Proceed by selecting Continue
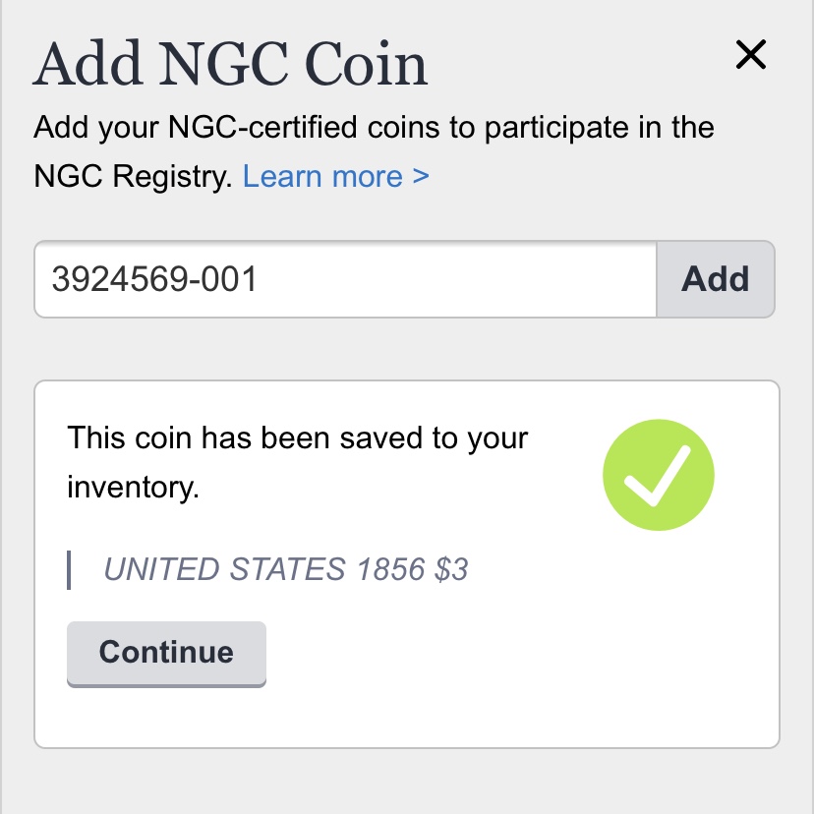The image size is (814, 814). point(166,654)
